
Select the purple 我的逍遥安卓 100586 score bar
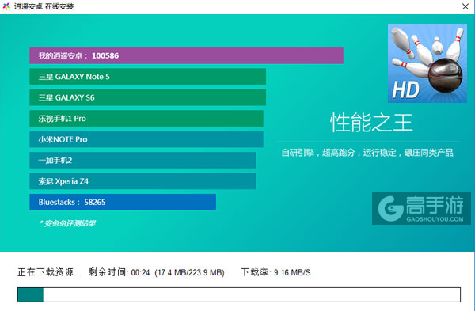pyautogui.click(x=186, y=55)
